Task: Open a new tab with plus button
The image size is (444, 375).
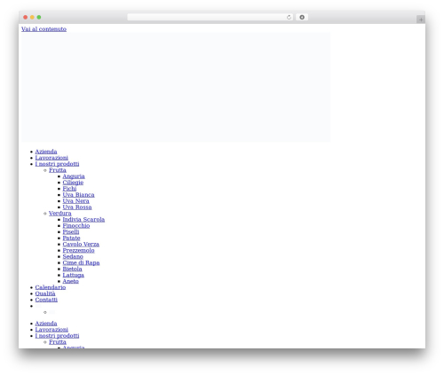Action: [x=421, y=20]
